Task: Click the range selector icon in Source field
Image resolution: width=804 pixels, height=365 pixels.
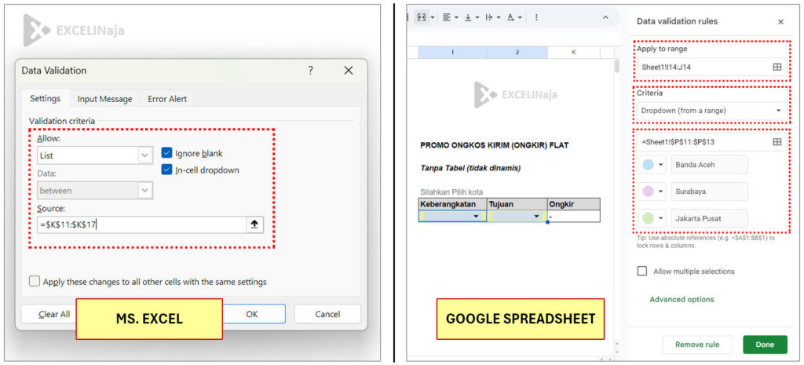Action: (254, 224)
